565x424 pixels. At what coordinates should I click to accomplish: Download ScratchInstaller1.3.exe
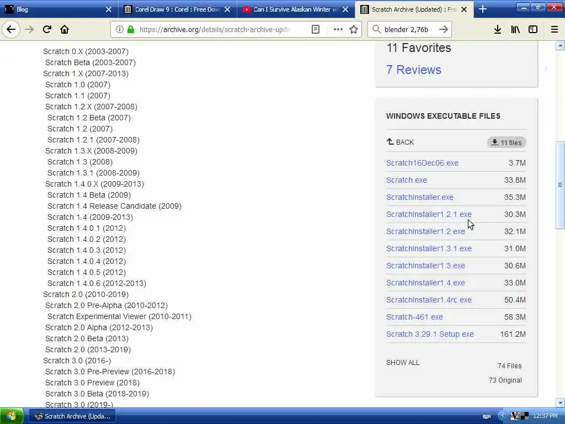click(425, 266)
